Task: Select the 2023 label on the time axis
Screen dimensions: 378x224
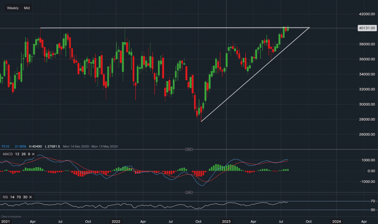Action: point(227,221)
